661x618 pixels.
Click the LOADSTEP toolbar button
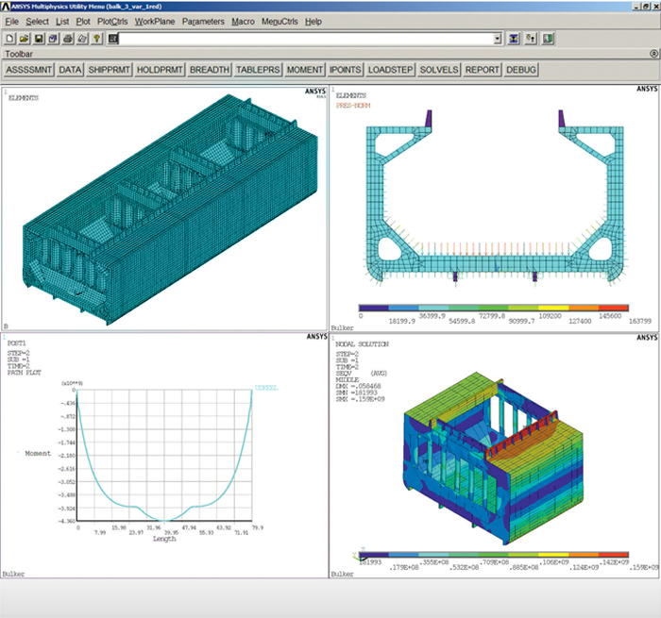390,70
